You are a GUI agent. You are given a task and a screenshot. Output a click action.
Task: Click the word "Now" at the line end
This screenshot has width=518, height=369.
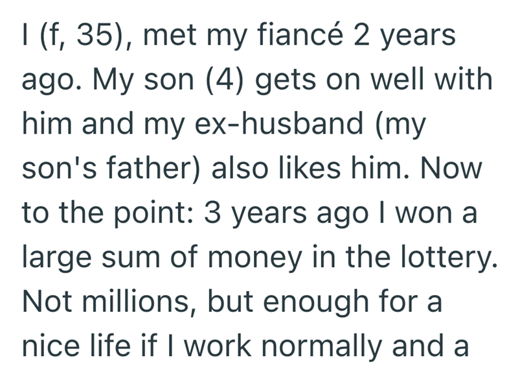tap(453, 169)
